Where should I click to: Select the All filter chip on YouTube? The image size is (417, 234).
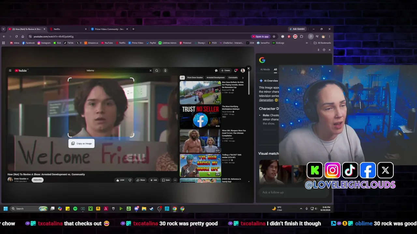point(182,78)
